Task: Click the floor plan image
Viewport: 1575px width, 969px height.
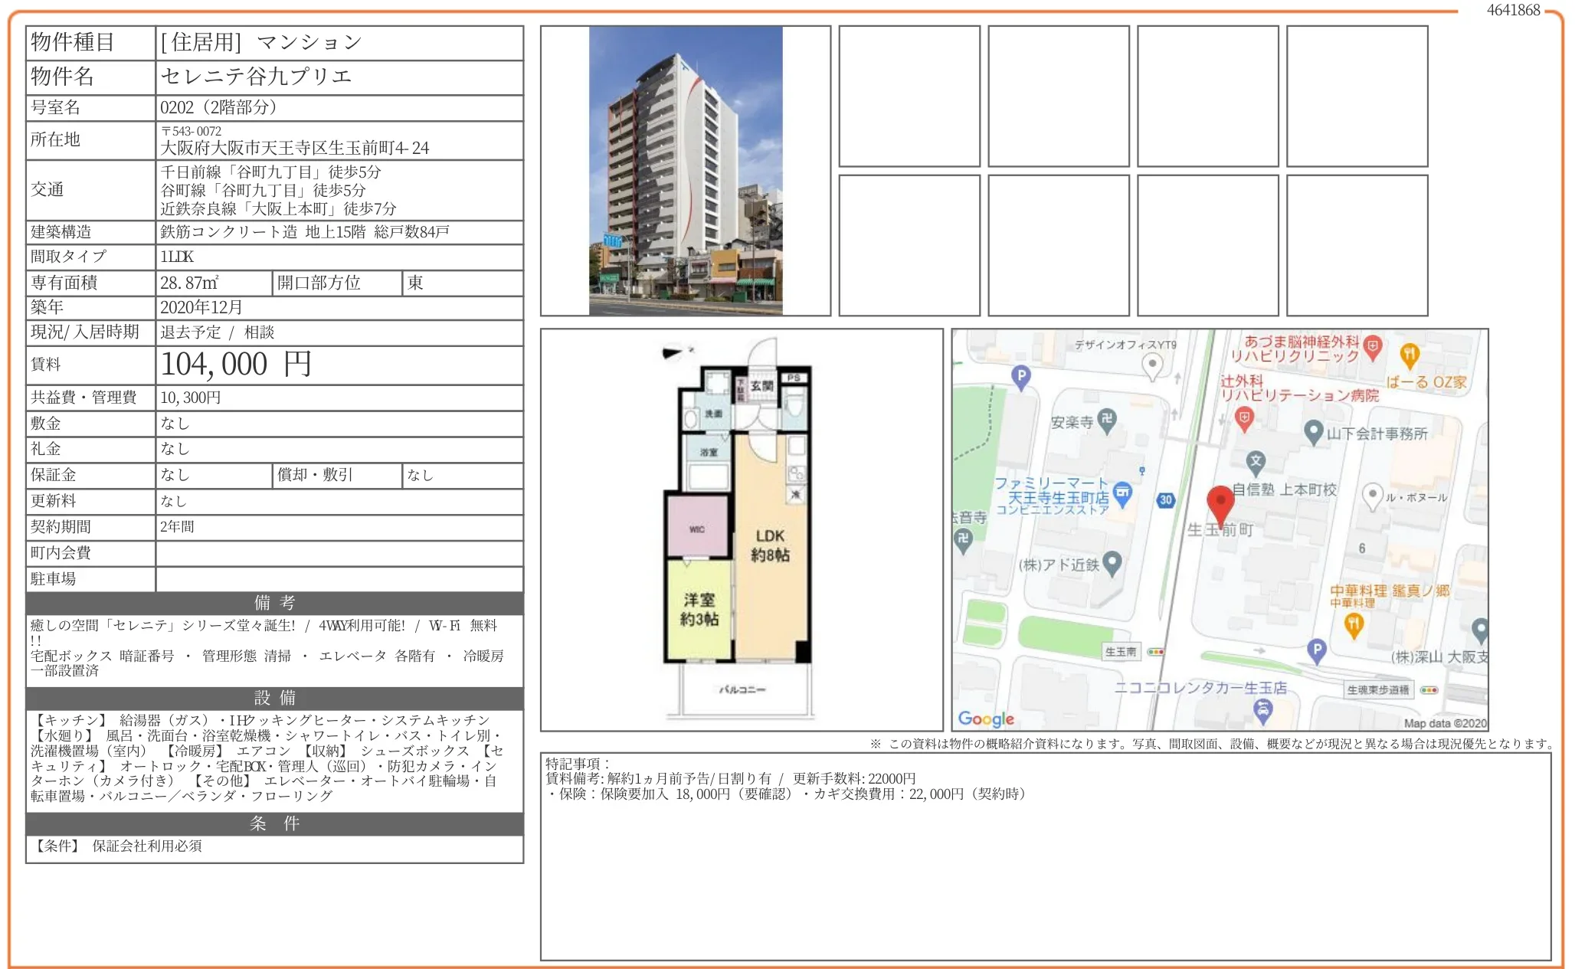Action: tap(741, 530)
